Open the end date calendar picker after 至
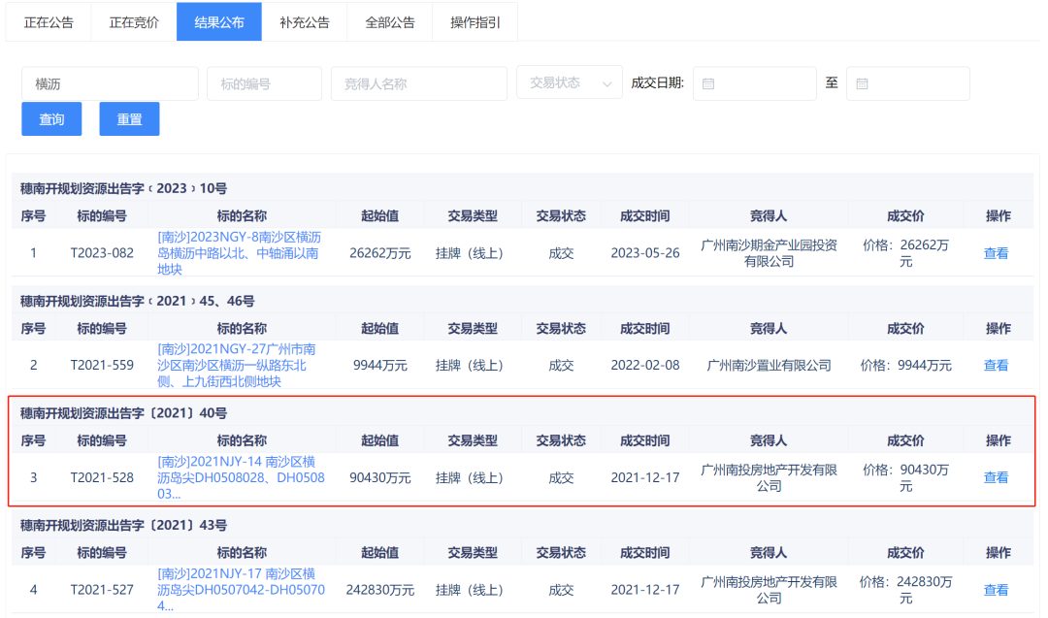This screenshot has height=618, width=1048. [908, 83]
